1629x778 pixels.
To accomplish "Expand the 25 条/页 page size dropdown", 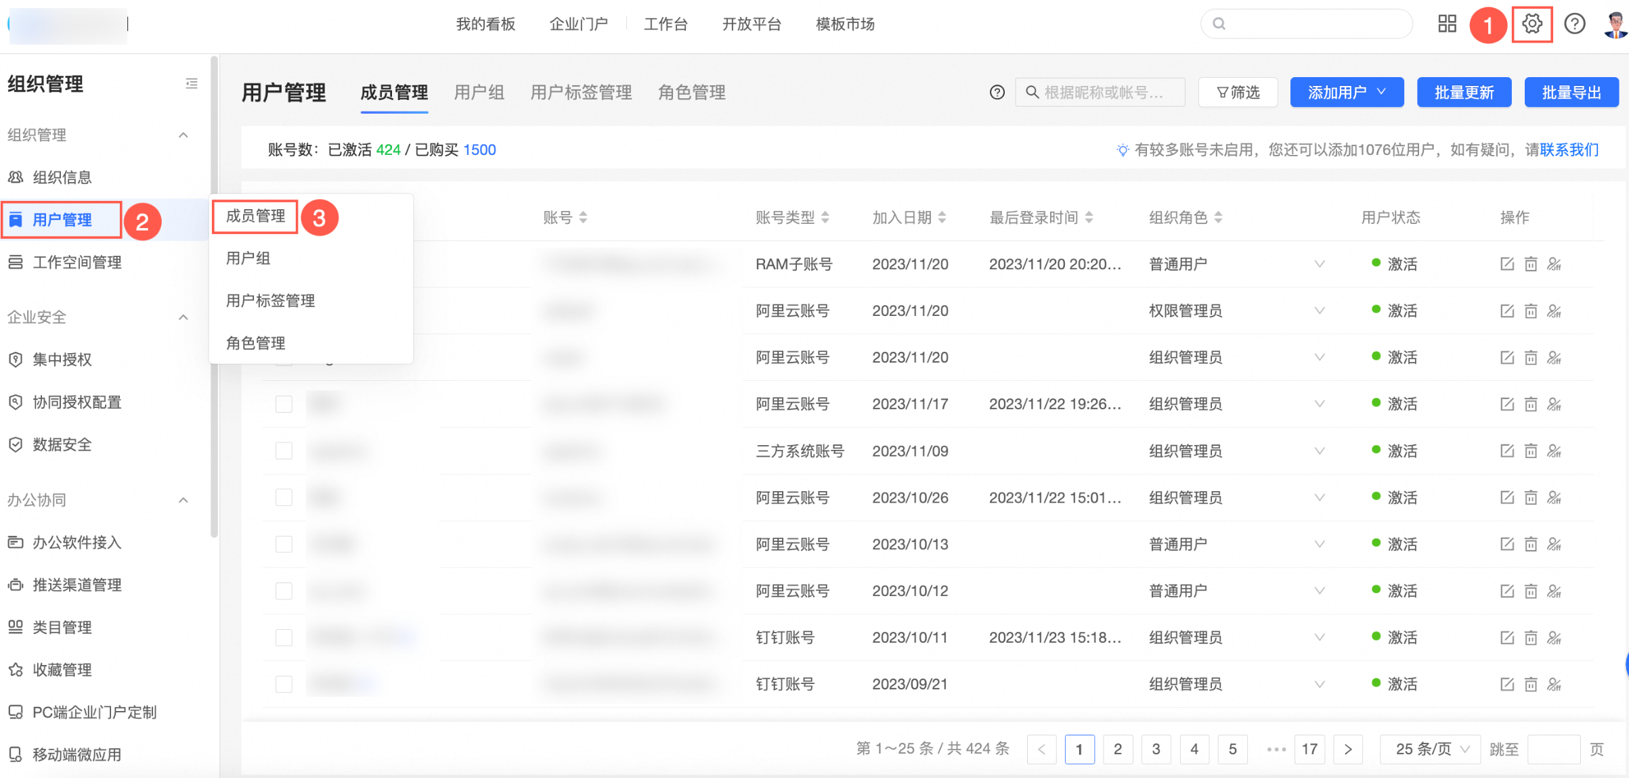I will [1431, 749].
